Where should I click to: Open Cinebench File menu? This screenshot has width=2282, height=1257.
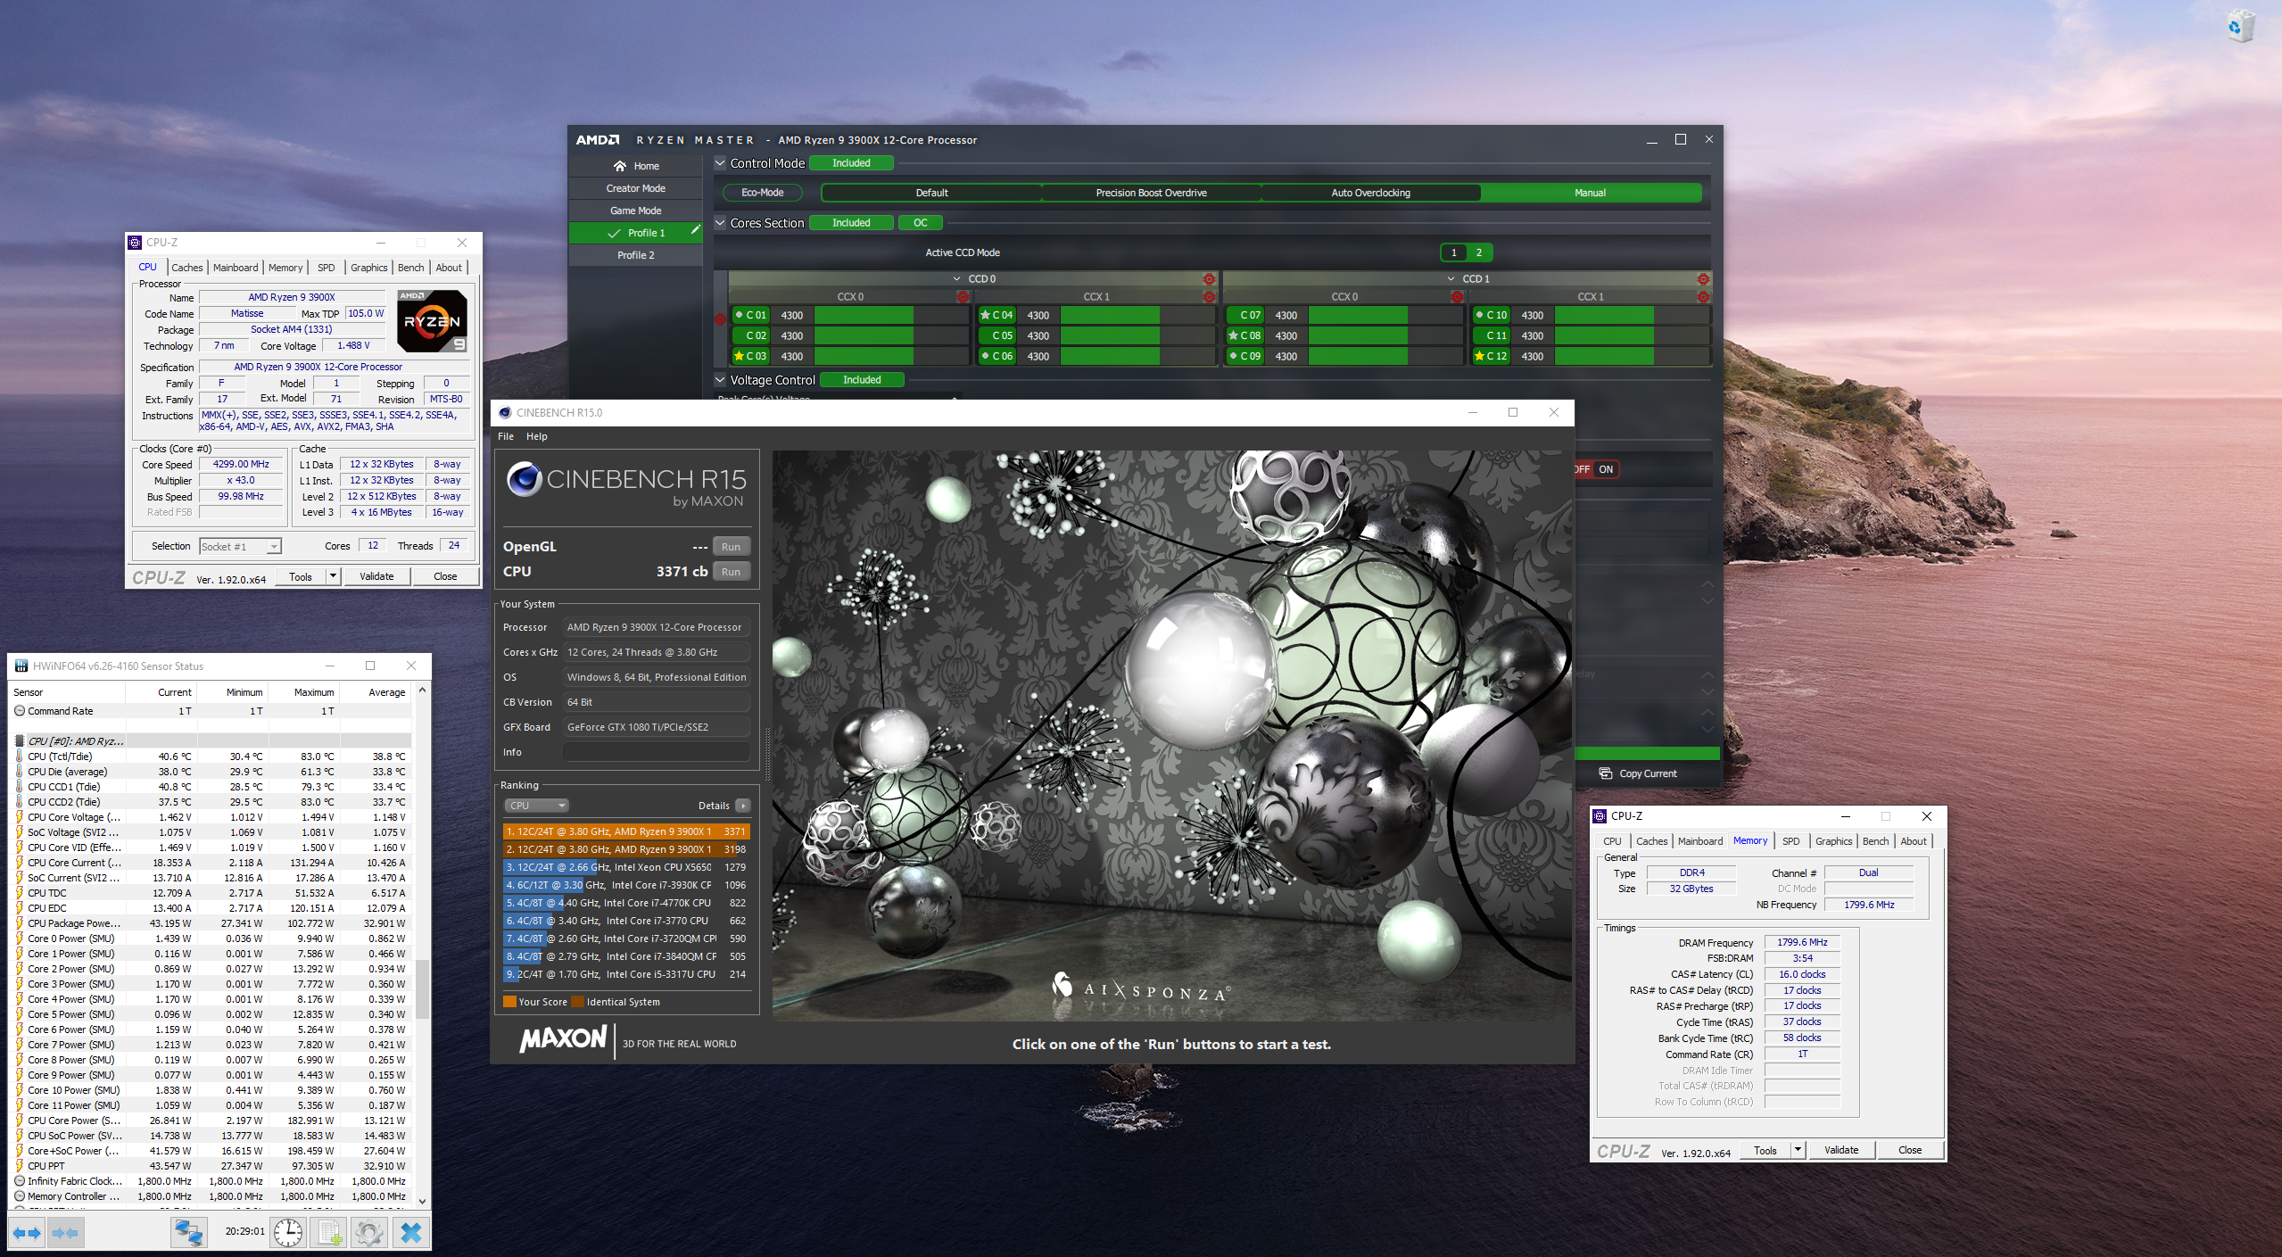pyautogui.click(x=506, y=436)
